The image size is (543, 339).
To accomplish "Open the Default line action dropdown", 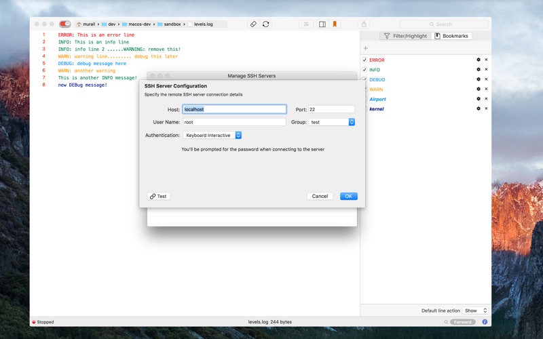I will (x=475, y=311).
